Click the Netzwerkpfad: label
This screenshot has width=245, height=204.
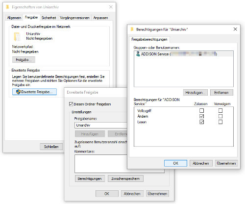click(x=23, y=47)
